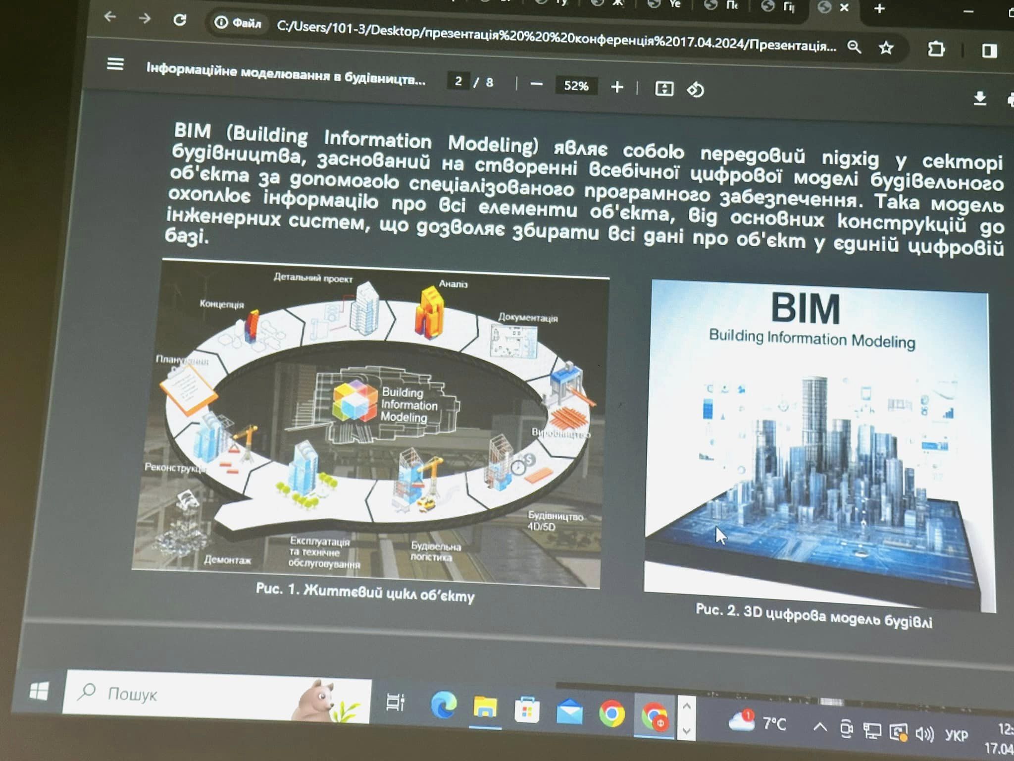
Task: Switch the УКР keyboard language
Action: click(x=956, y=735)
